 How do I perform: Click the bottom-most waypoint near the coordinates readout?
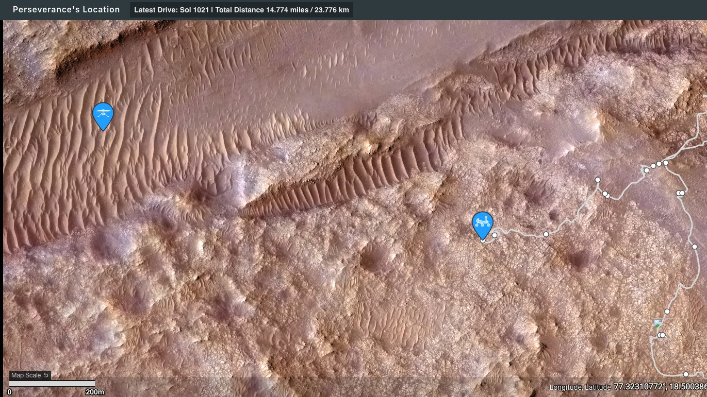686,374
